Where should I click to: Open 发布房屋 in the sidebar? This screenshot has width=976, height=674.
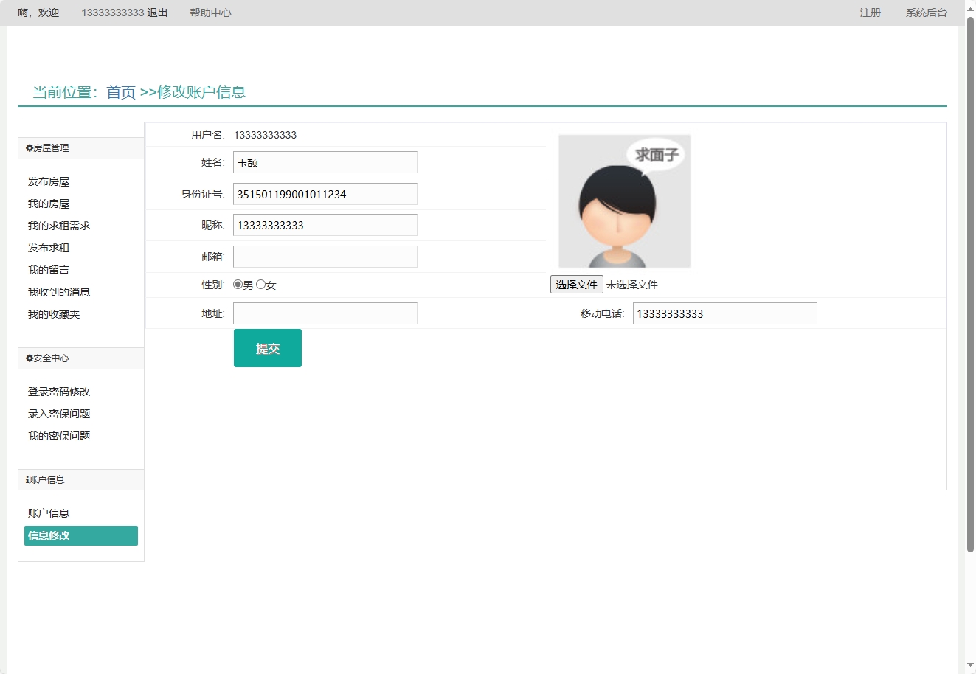click(47, 181)
